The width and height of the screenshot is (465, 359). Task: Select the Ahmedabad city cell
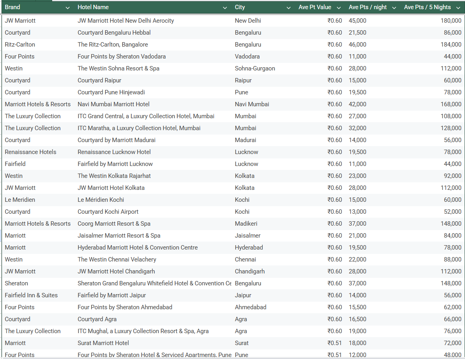click(x=263, y=307)
